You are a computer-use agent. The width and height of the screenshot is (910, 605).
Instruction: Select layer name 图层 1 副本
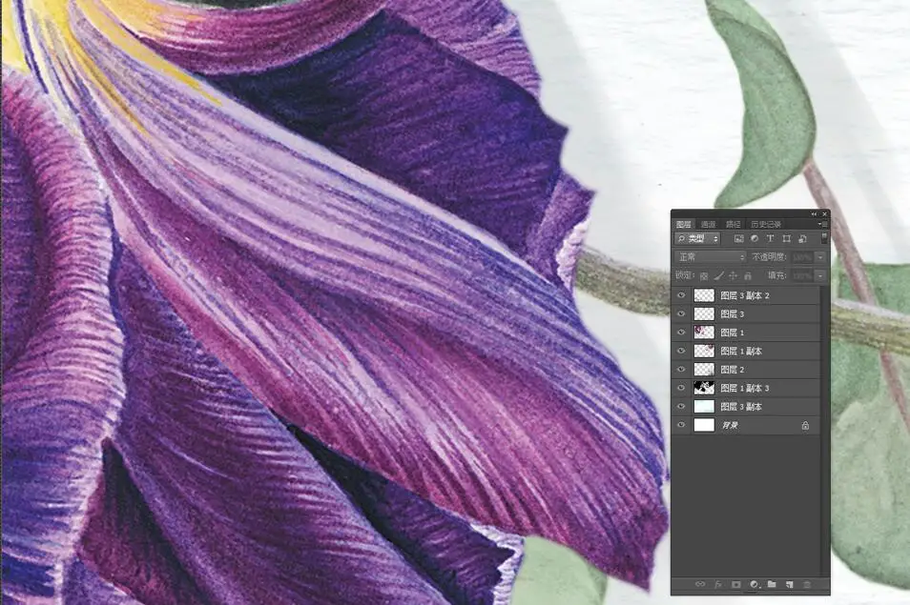point(741,352)
